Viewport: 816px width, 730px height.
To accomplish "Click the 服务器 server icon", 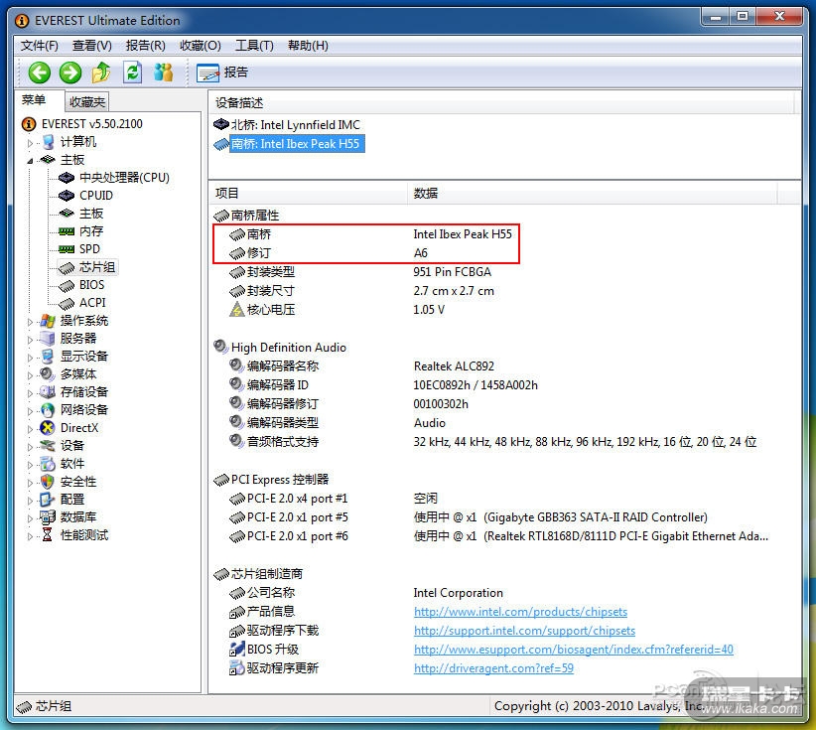I will tap(48, 339).
